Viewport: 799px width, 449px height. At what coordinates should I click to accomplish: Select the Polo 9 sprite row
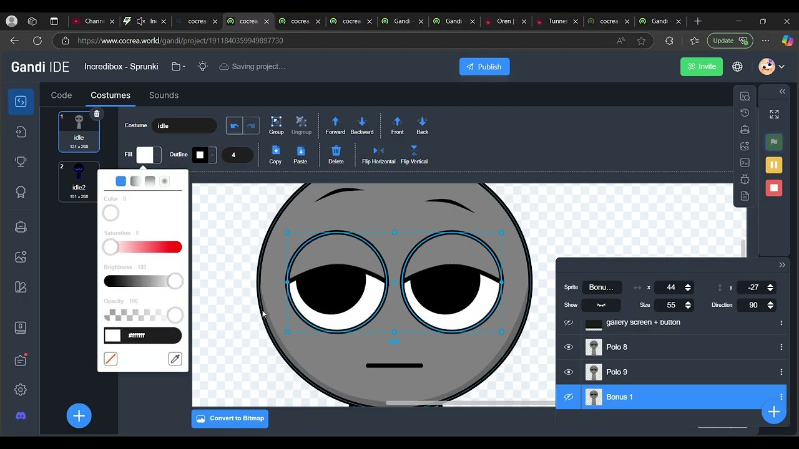(672, 372)
